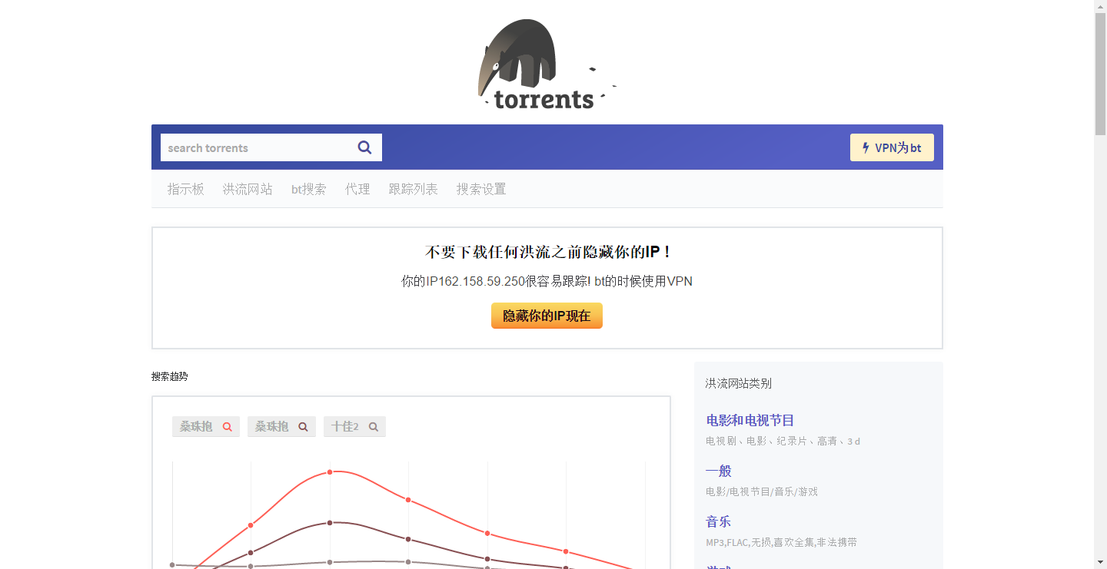Click the 电影/电视节目/音乐/游戏 subcategory text
The width and height of the screenshot is (1107, 569).
[x=762, y=491]
